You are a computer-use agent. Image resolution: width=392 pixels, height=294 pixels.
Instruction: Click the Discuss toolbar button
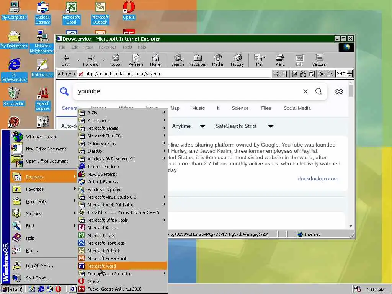[x=319, y=60]
